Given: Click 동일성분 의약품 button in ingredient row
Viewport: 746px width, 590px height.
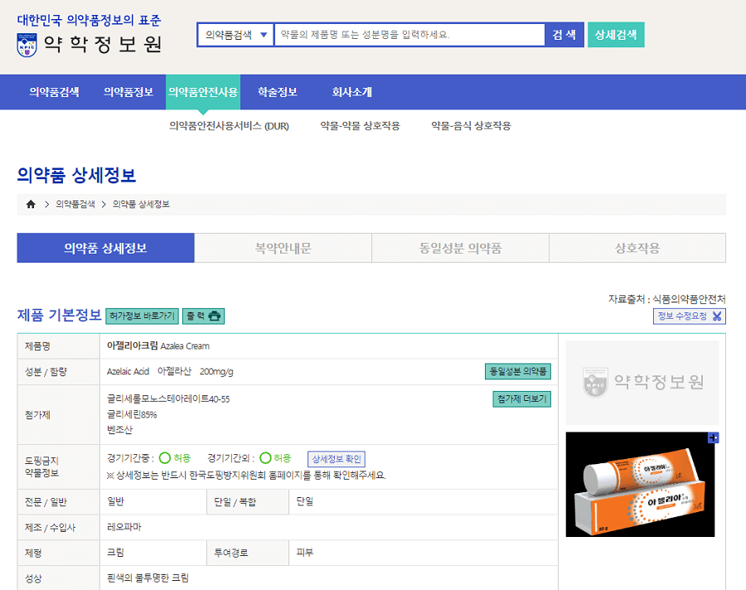Looking at the screenshot, I should click(x=518, y=371).
